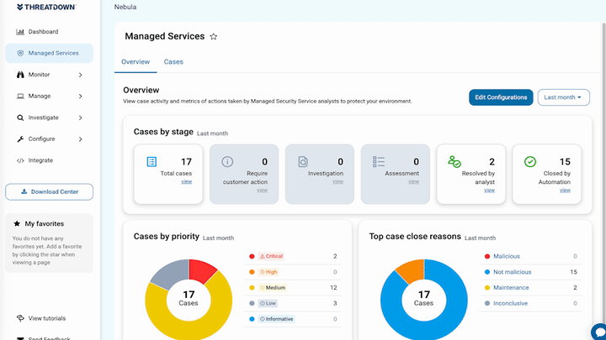The width and height of the screenshot is (606, 340).
Task: Click the Manage laptop icon
Action: pyautogui.click(x=20, y=96)
